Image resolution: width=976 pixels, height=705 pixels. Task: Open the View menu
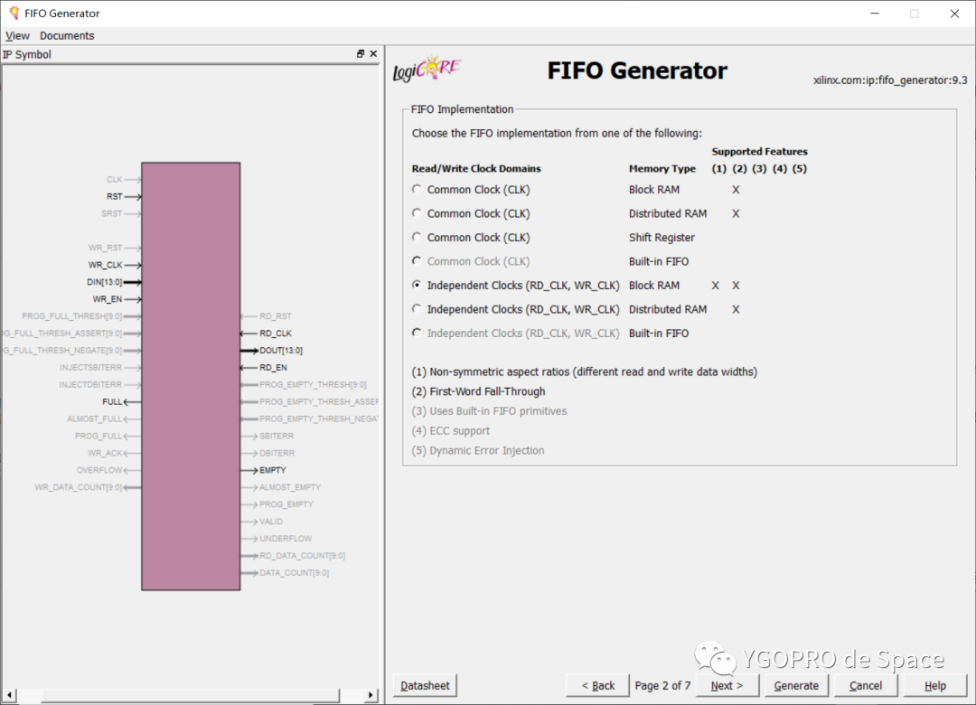[17, 35]
